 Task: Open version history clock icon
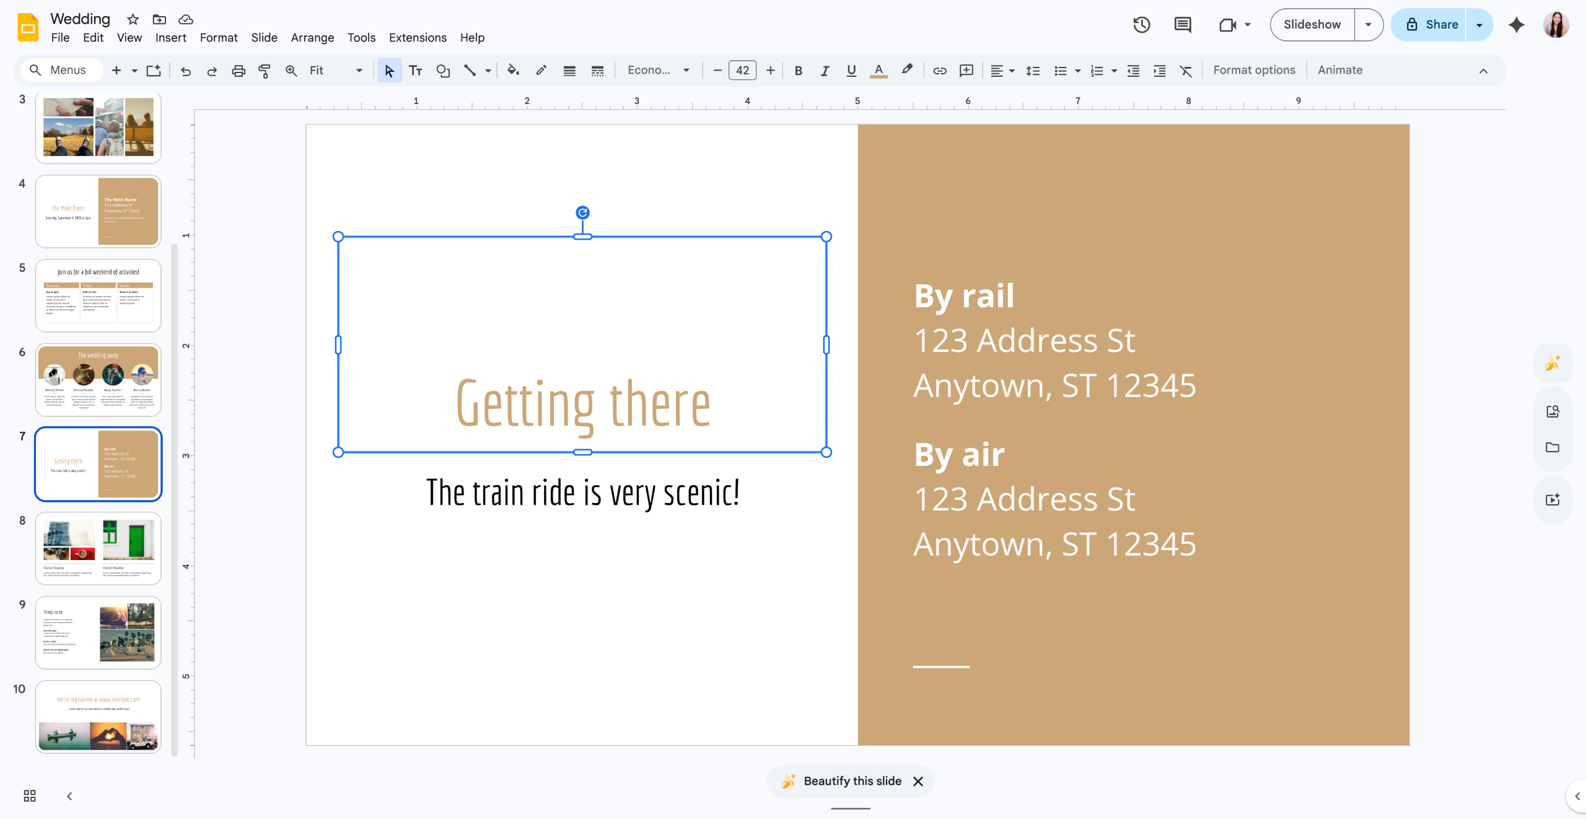coord(1142,25)
